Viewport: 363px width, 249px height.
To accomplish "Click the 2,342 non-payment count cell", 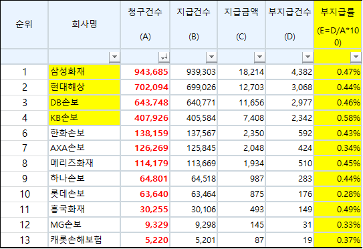I will (x=289, y=118).
